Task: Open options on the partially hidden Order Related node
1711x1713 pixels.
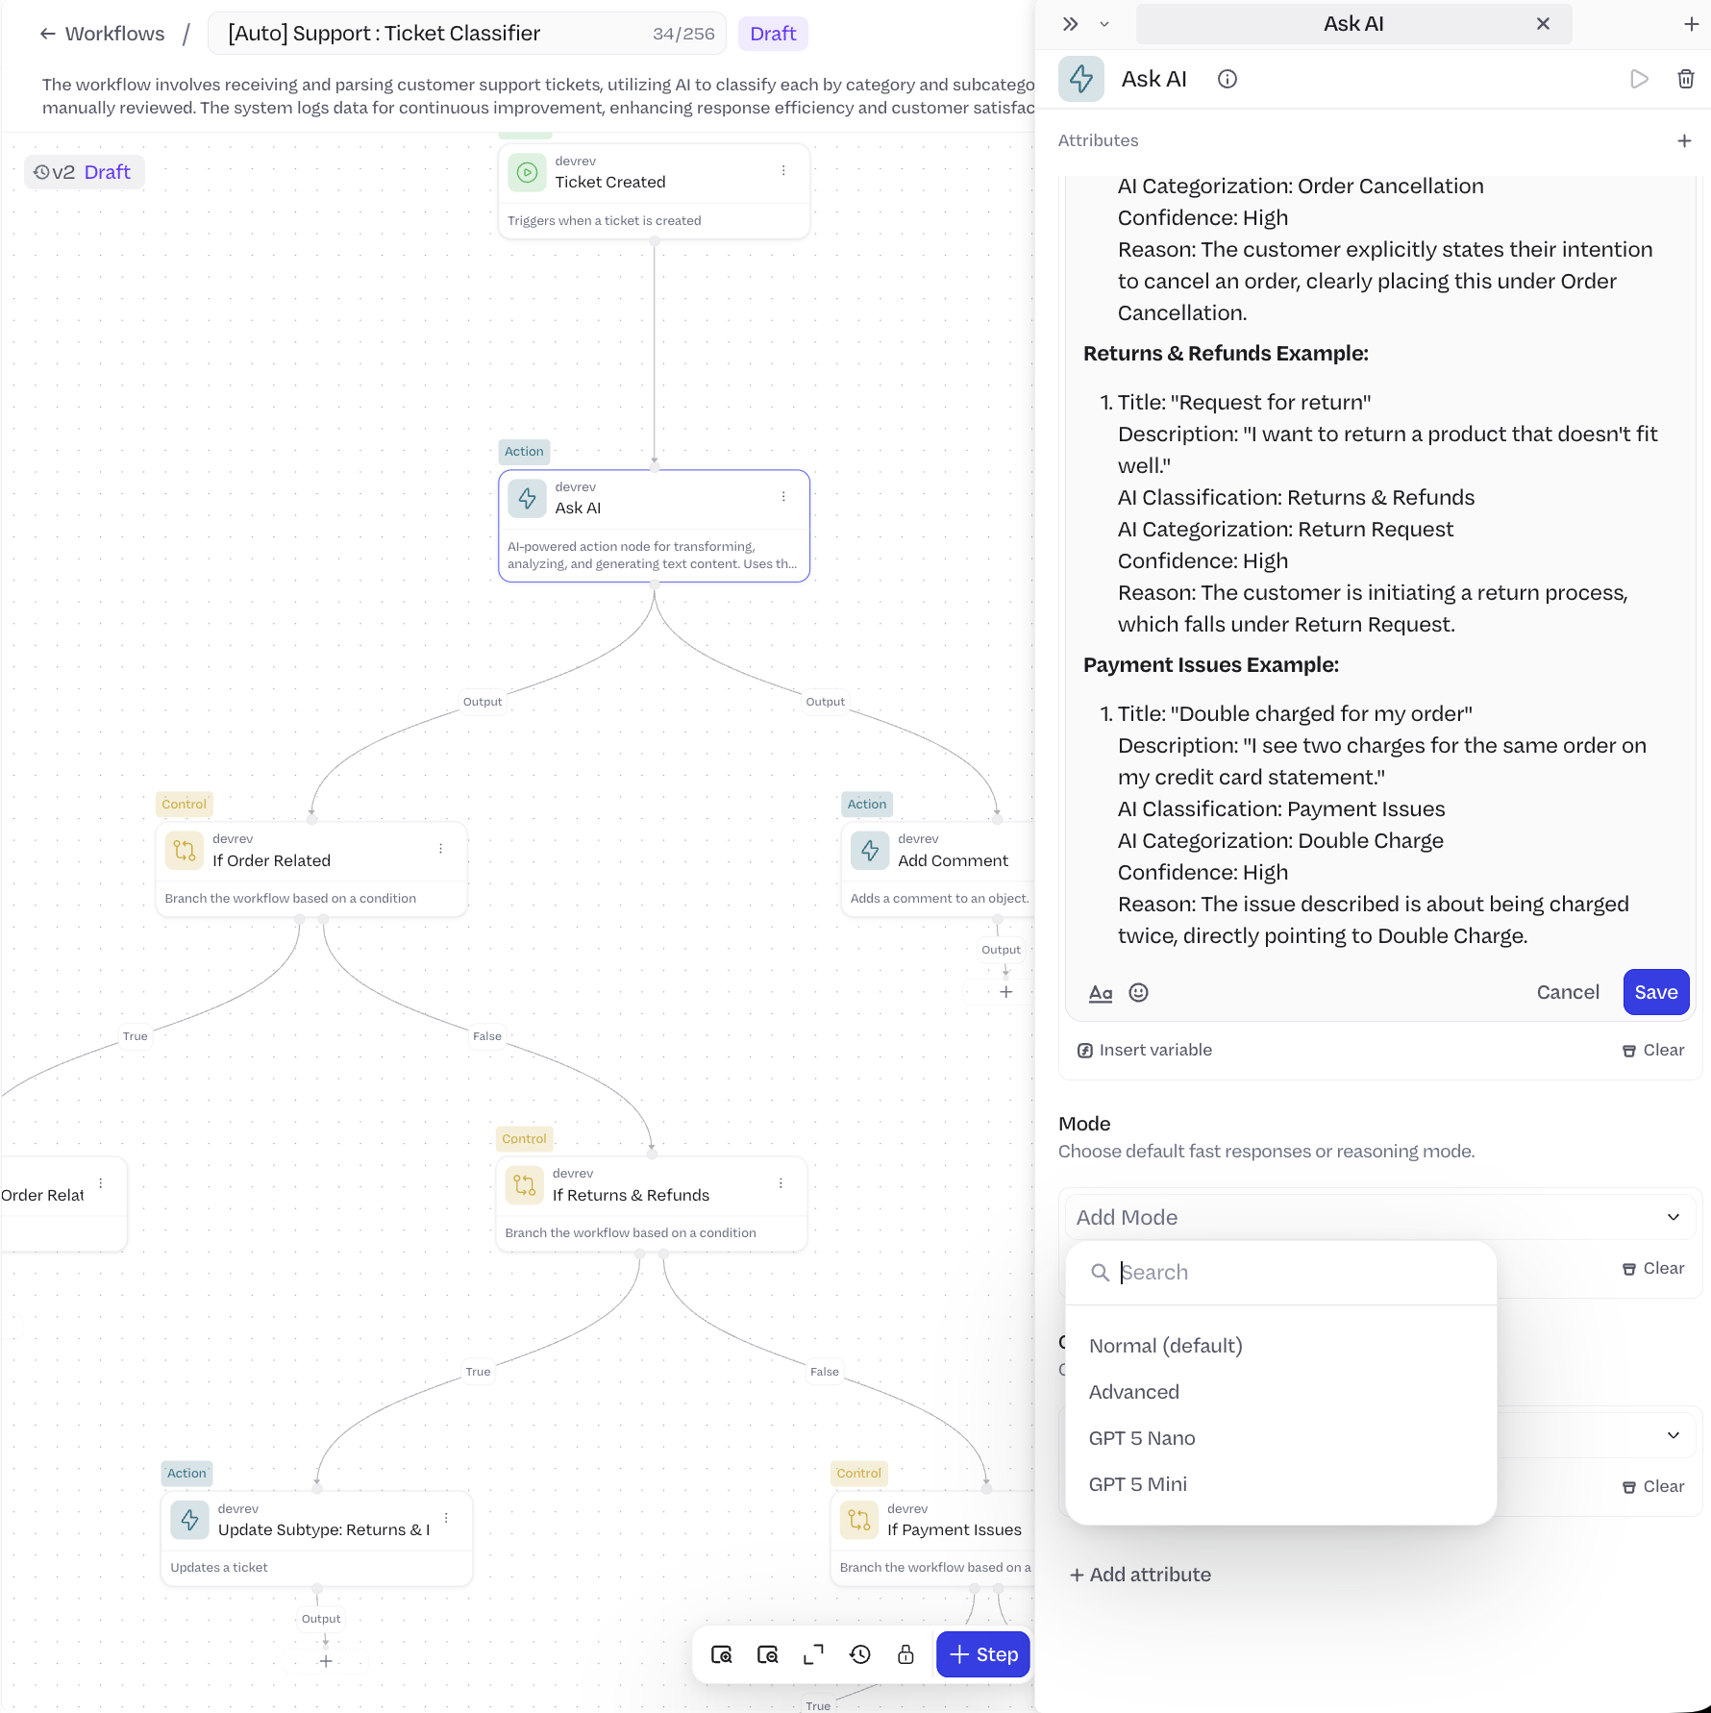Action: tap(100, 1183)
